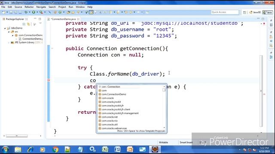Close the ConnectionDemo.java editor tab
Viewport: 275px width, 154px height.
[78, 19]
